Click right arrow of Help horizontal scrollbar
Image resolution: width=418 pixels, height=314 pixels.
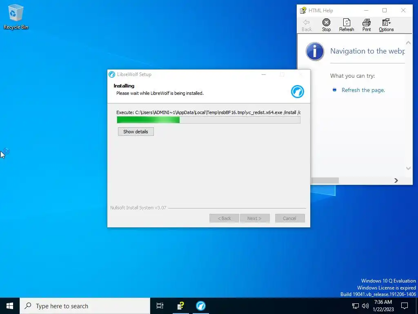click(x=396, y=180)
